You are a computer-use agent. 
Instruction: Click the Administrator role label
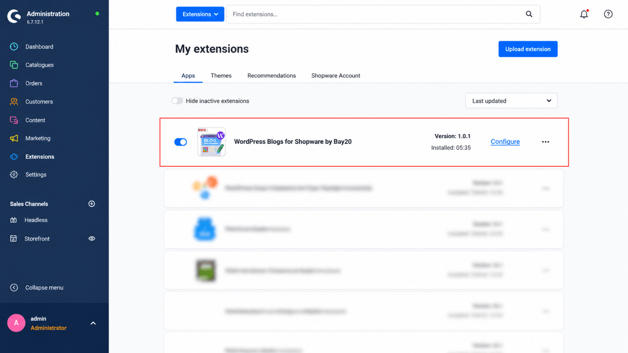(48, 328)
